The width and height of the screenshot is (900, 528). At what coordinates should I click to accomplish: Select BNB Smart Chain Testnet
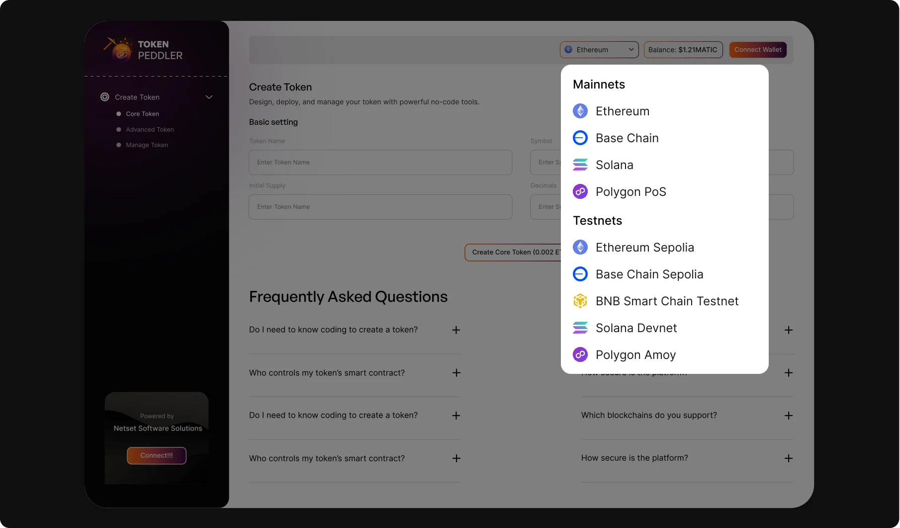tap(665, 301)
